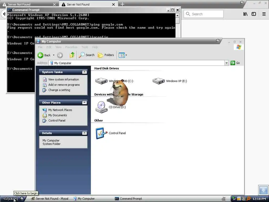
Task: Open the File menu in My Computer
Action: (40, 47)
